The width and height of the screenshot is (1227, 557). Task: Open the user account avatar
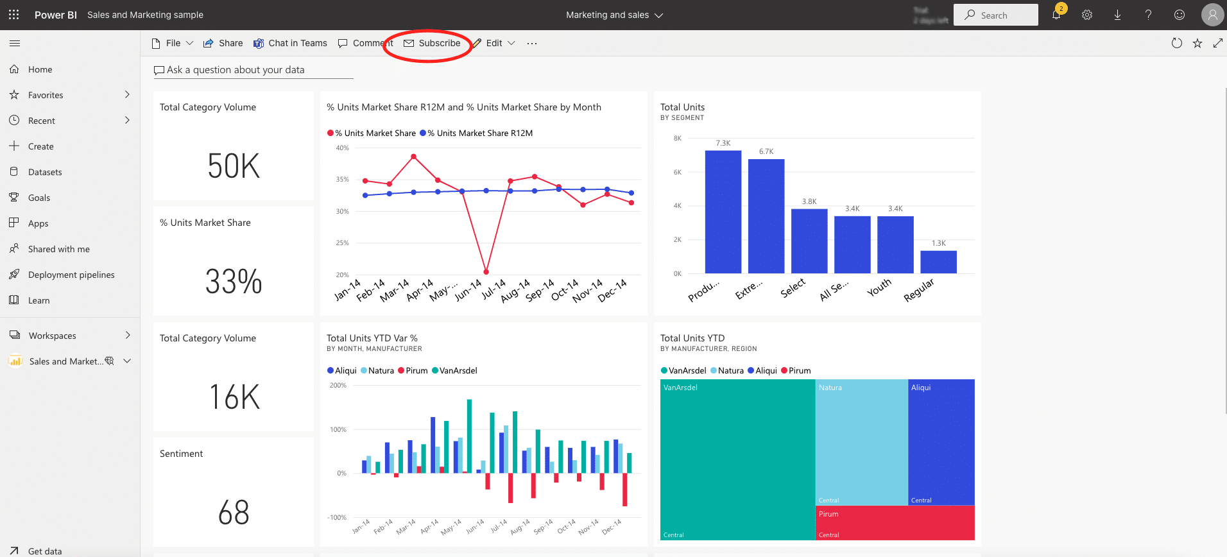pyautogui.click(x=1212, y=15)
